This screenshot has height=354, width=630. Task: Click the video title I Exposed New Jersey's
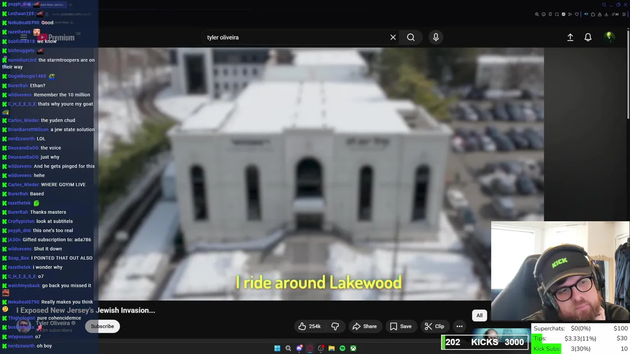(86, 310)
